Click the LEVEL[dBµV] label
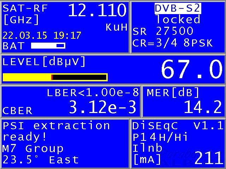Screen dimensions: 226x169 pyautogui.click(x=44, y=62)
